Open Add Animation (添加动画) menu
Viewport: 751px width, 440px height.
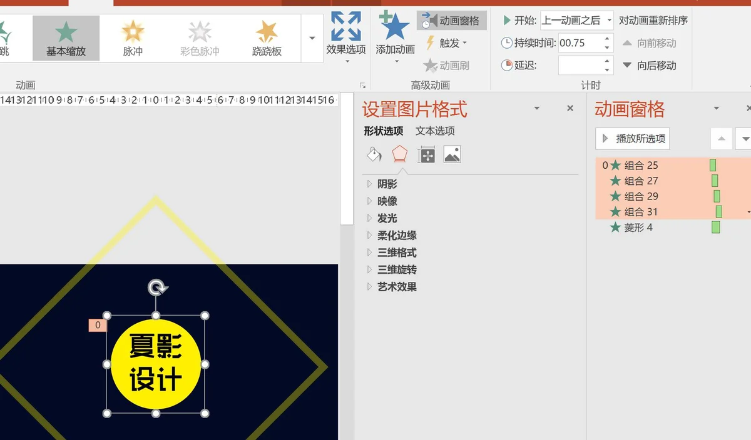coord(395,37)
